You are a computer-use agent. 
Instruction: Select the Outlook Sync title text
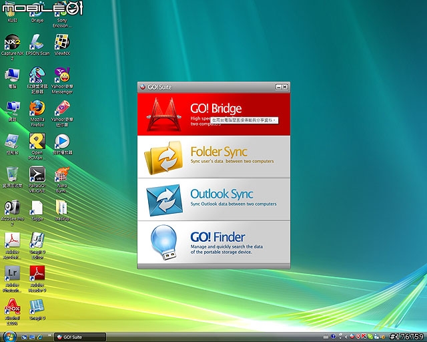pyautogui.click(x=222, y=194)
